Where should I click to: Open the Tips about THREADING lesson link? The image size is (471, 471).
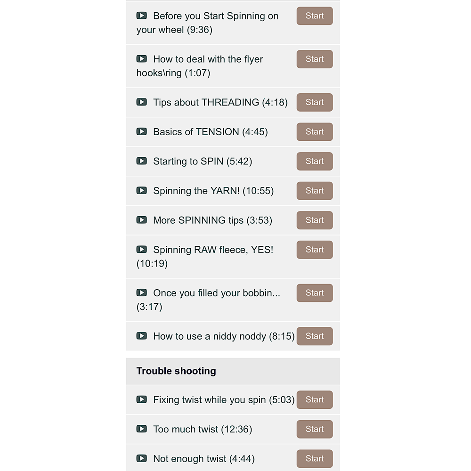click(220, 102)
